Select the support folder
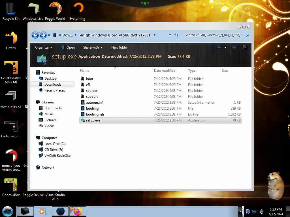This screenshot has width=290, height=217. coord(160,97)
